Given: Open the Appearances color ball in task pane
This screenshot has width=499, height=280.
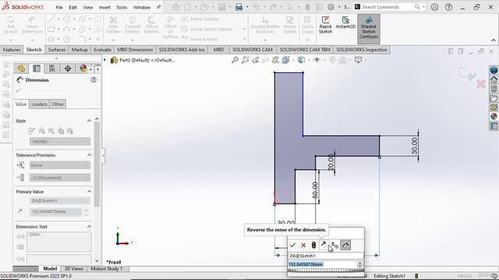Looking at the screenshot, I should [x=494, y=117].
